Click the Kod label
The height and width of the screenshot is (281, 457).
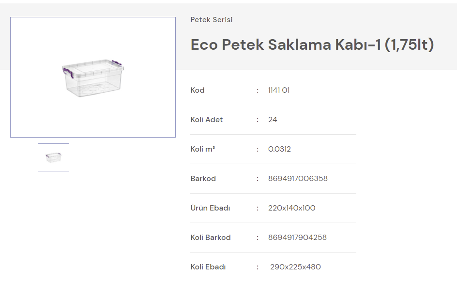click(198, 90)
